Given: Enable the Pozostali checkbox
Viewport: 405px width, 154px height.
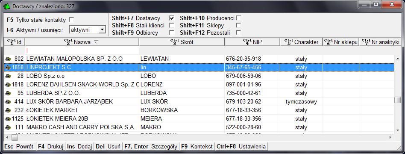Looking at the screenshot, I should pyautogui.click(x=238, y=33).
